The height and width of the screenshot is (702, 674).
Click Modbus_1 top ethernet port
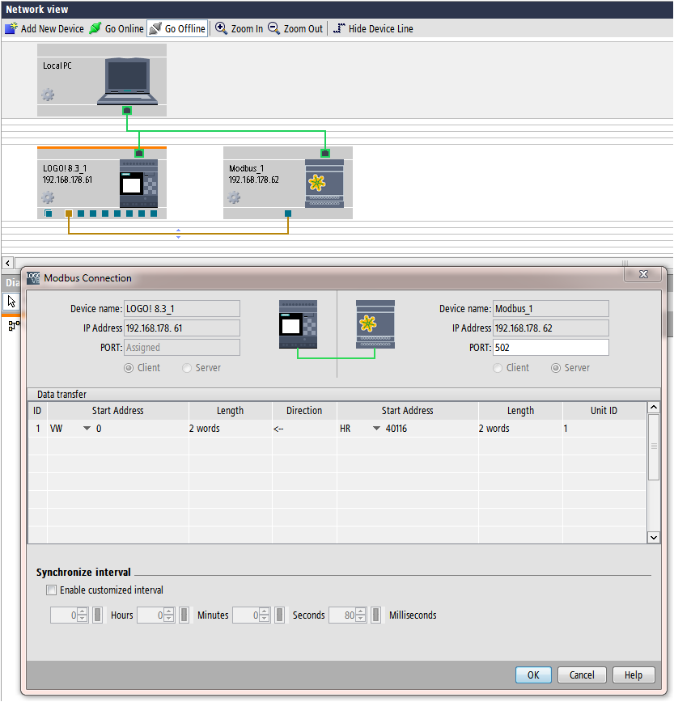(325, 153)
